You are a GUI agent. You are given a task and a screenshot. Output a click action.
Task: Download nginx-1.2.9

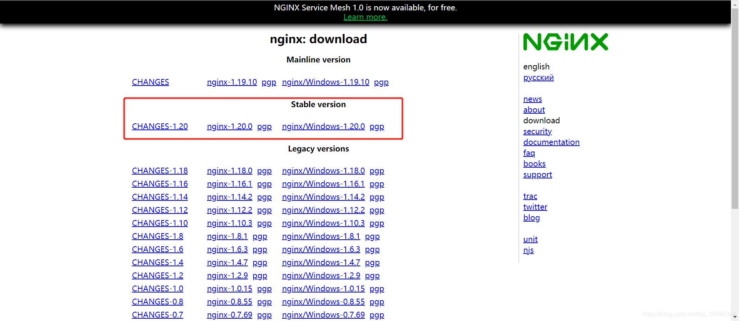click(x=227, y=276)
